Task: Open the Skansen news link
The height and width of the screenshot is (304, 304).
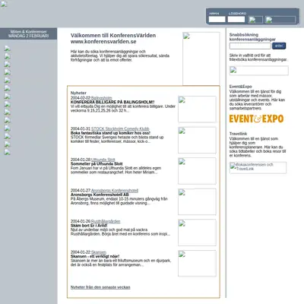Action: click(99, 252)
